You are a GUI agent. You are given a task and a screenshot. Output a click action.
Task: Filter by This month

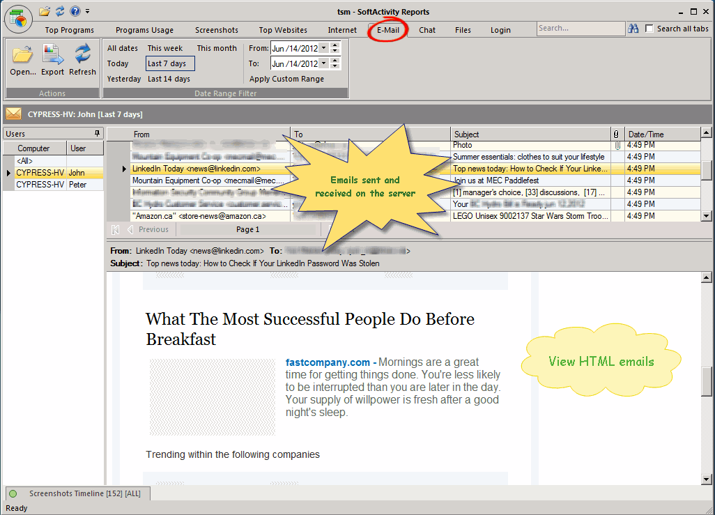click(x=217, y=48)
